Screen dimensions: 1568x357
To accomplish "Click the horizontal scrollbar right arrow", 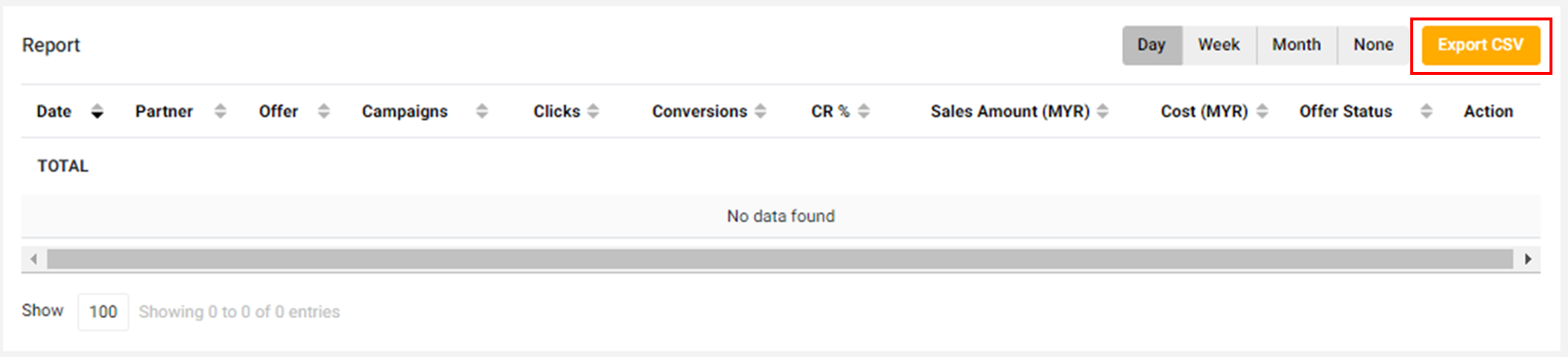I will click(1528, 259).
